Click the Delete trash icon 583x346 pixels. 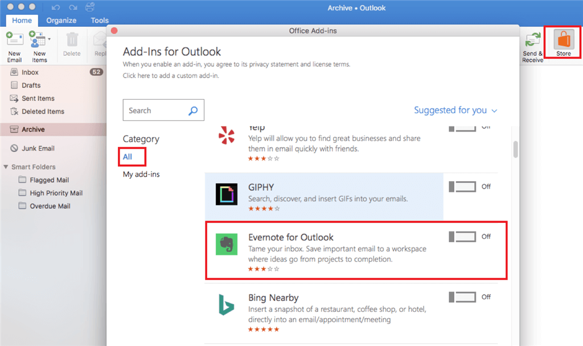(x=72, y=40)
